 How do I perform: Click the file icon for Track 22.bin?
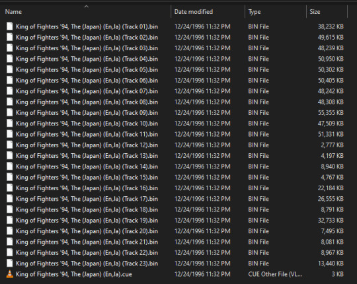click(x=9, y=252)
